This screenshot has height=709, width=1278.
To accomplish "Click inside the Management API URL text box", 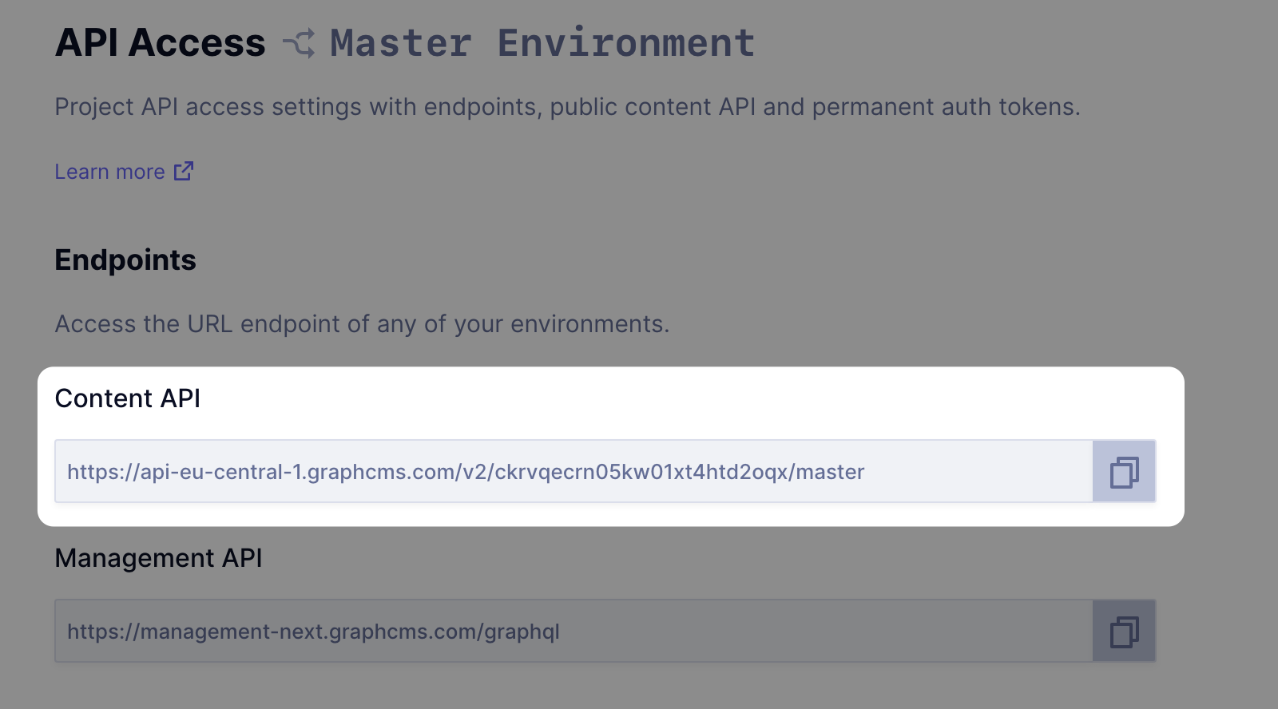I will [559, 631].
